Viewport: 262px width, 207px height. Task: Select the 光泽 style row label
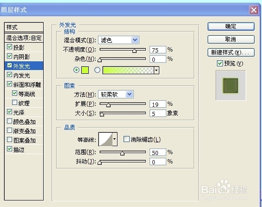(19, 112)
